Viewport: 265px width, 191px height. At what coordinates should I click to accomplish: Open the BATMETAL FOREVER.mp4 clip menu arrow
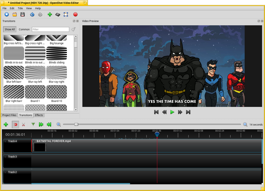tap(34, 141)
